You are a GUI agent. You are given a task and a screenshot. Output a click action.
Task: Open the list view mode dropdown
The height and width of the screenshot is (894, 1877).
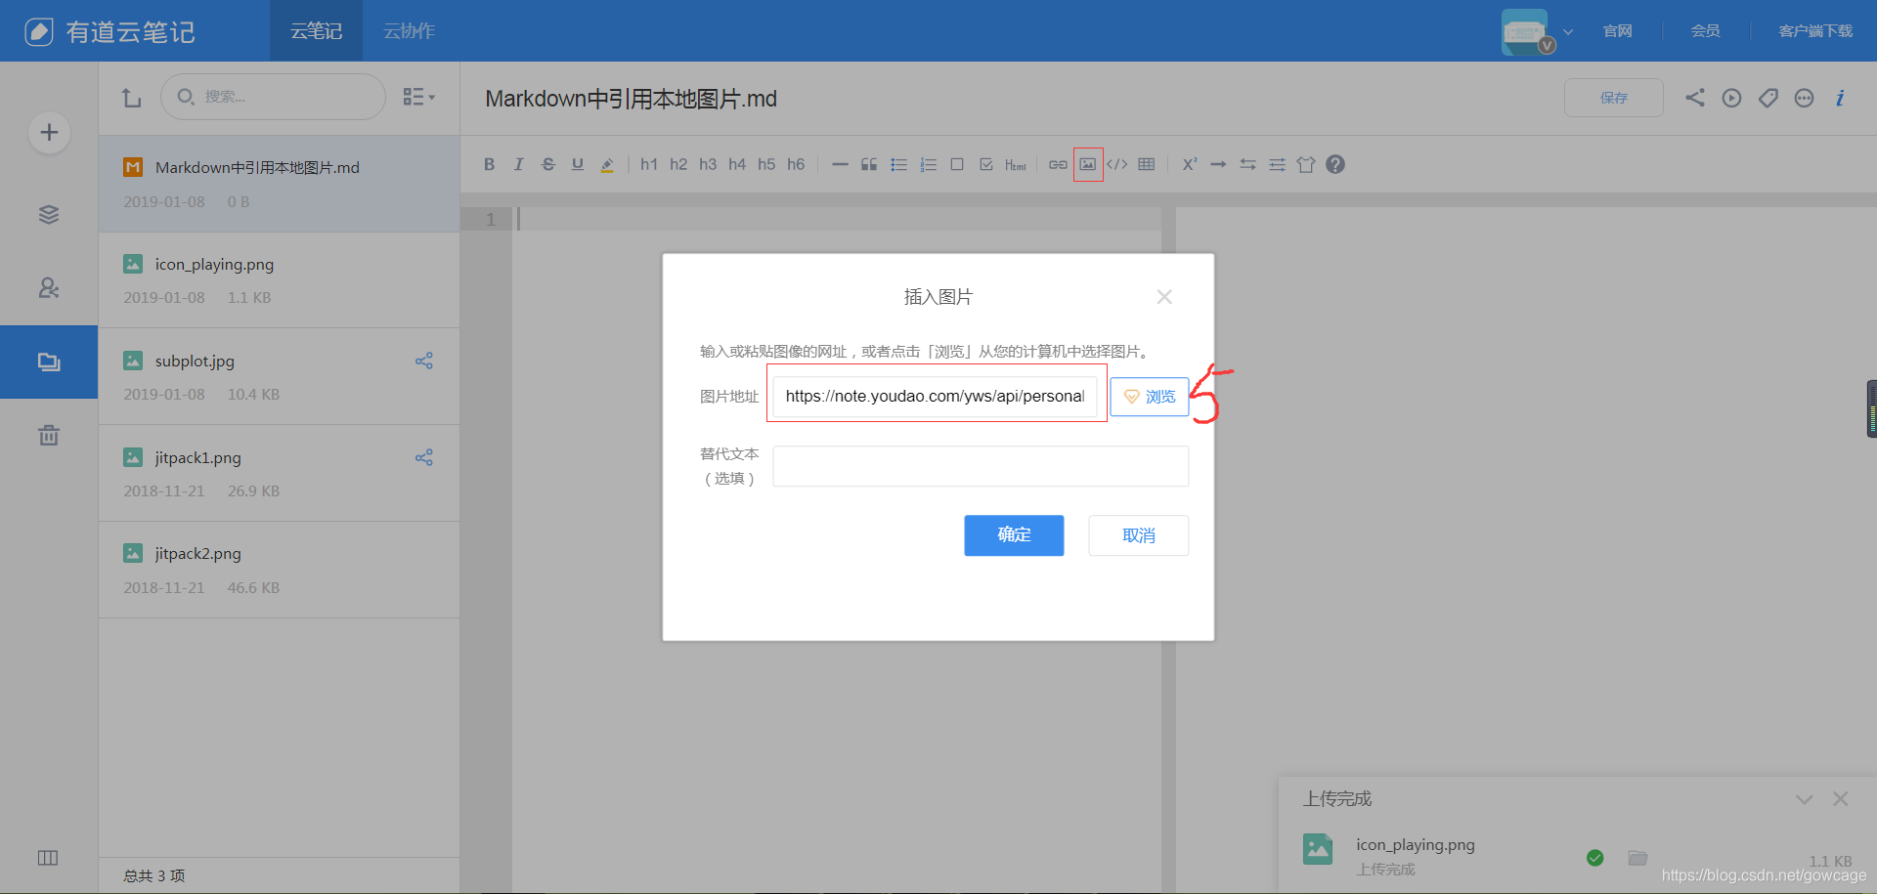[419, 97]
